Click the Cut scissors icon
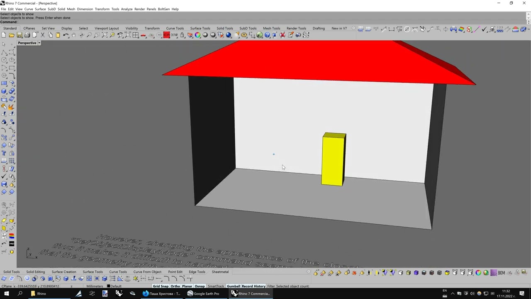The image size is (531, 299). (x=42, y=35)
